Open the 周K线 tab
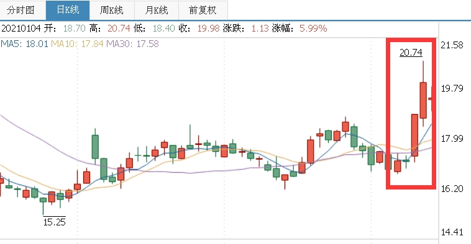471x244 pixels. click(112, 10)
